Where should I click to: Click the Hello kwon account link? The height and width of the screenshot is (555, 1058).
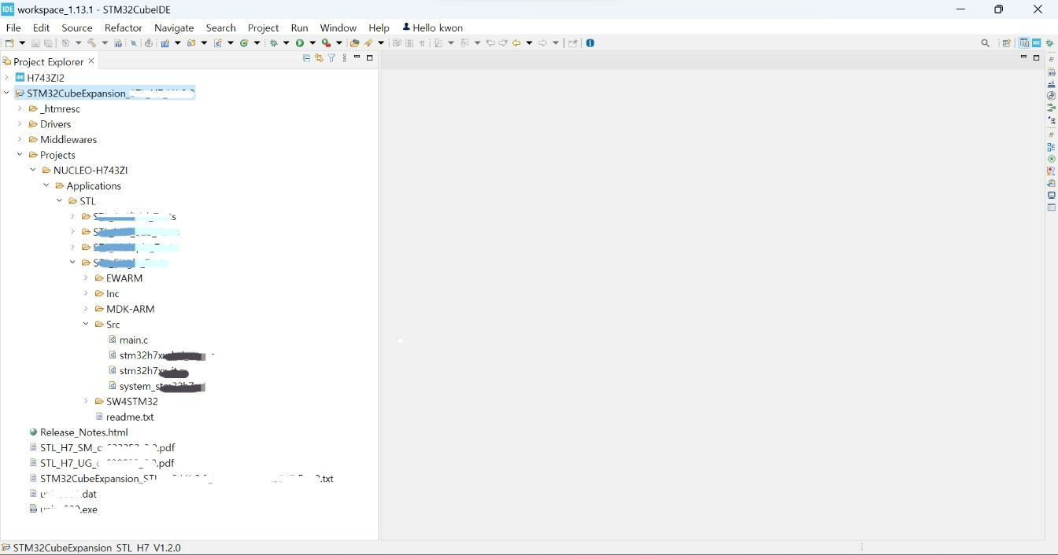(432, 28)
